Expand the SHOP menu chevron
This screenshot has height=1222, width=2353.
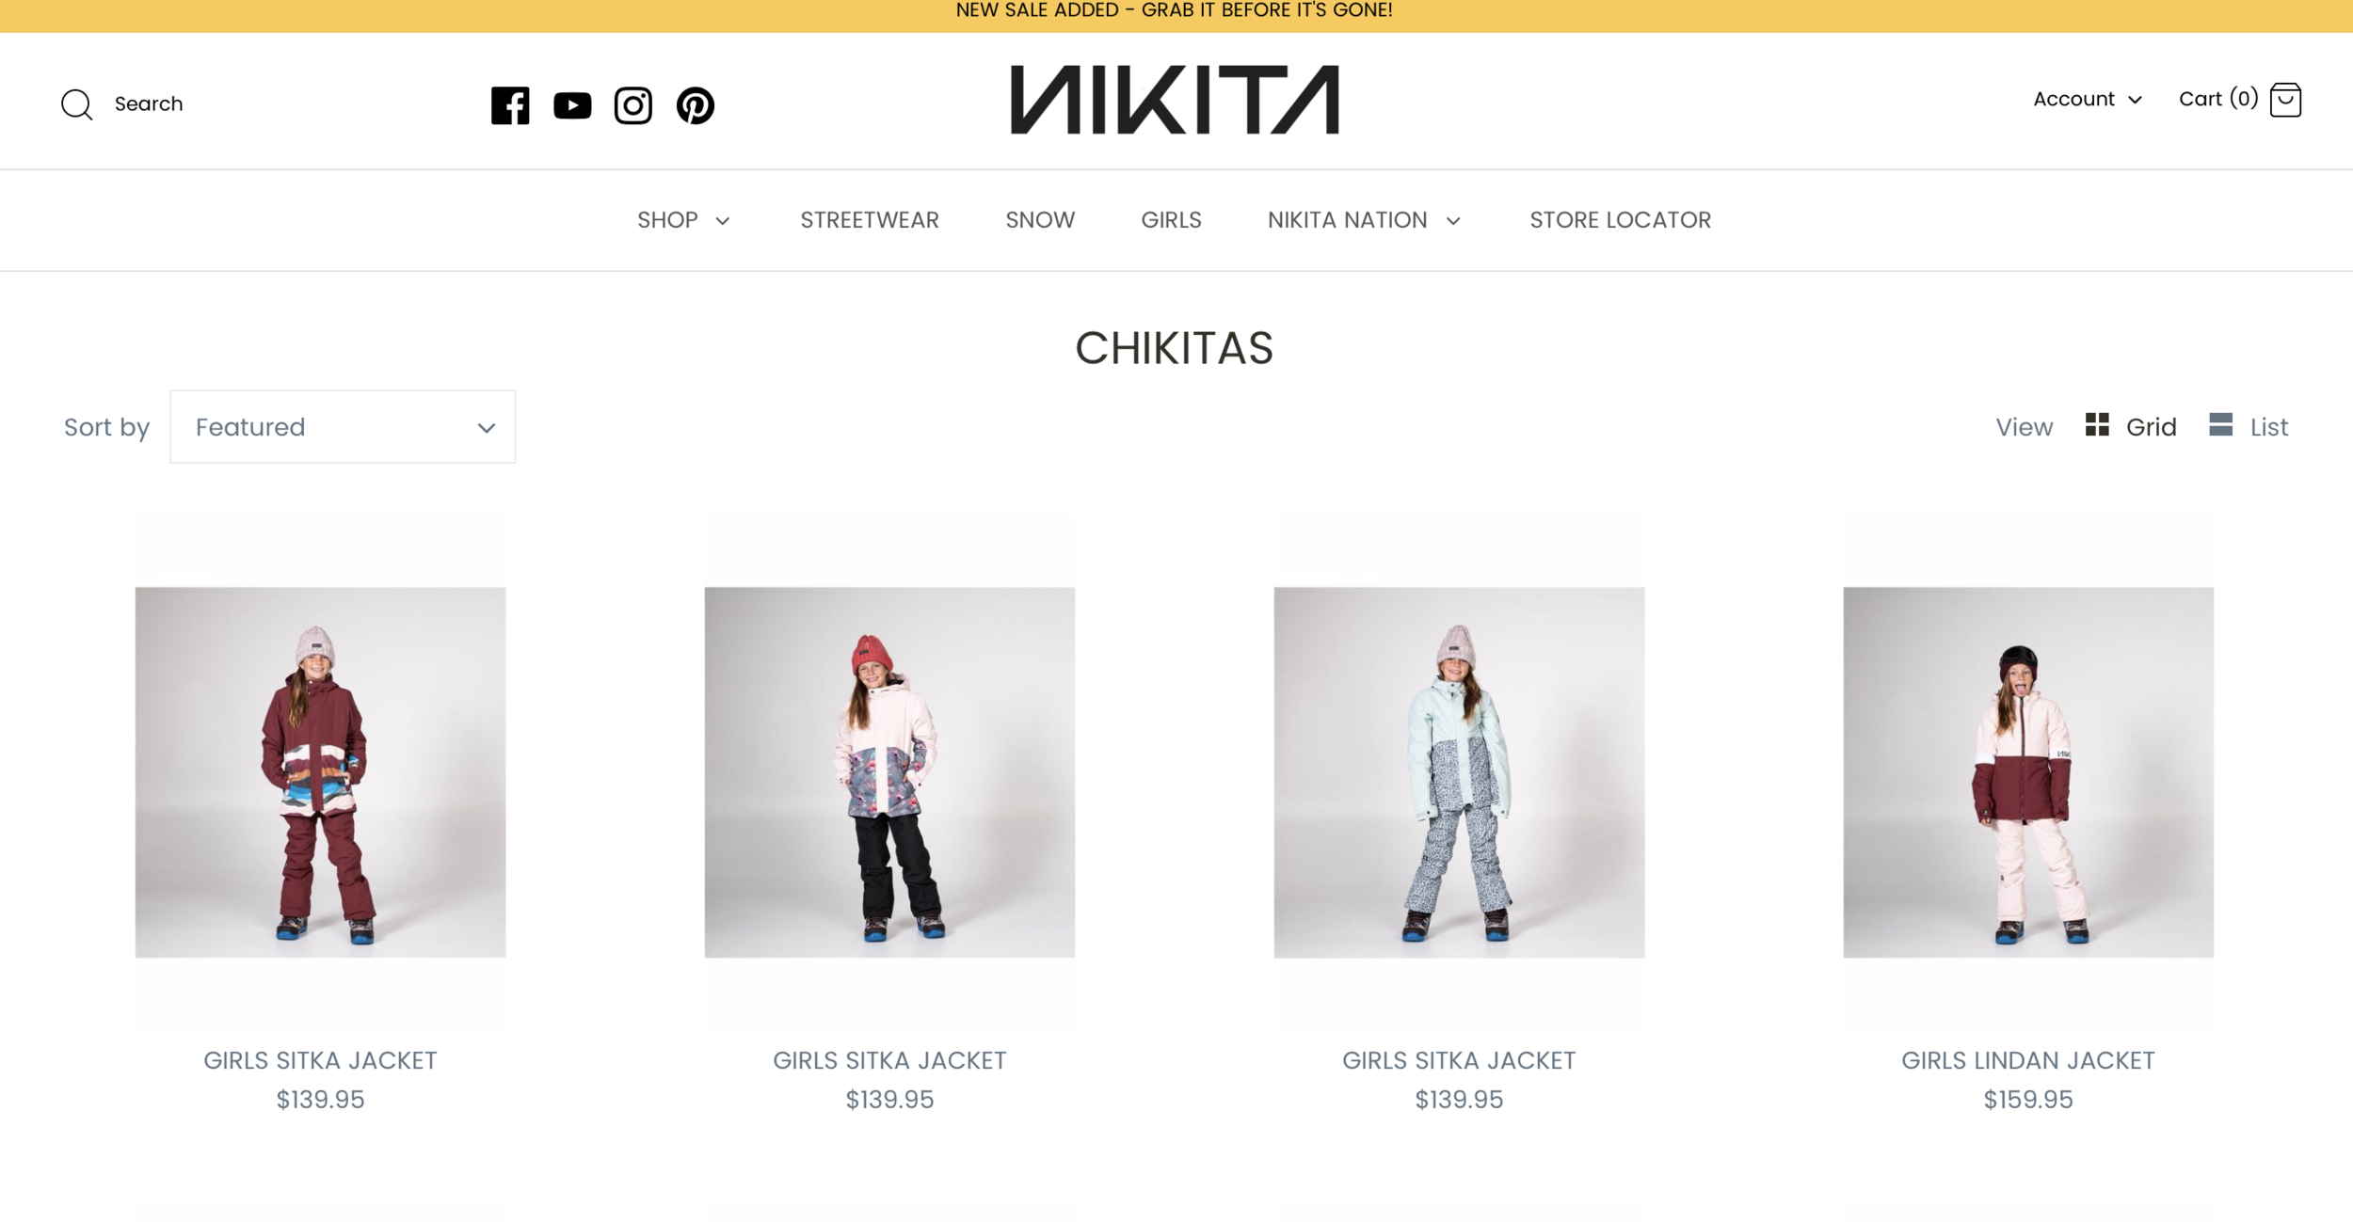click(x=723, y=221)
